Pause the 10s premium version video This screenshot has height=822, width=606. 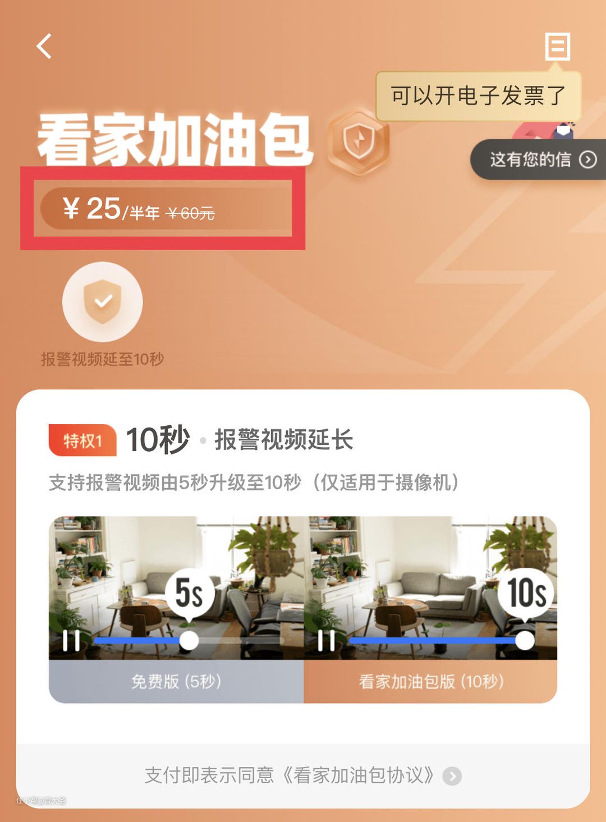click(327, 640)
